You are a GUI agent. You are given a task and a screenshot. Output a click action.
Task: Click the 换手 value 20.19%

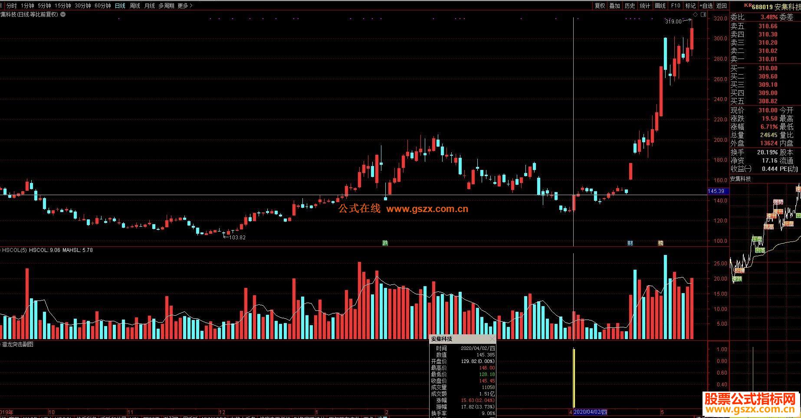tap(767, 152)
